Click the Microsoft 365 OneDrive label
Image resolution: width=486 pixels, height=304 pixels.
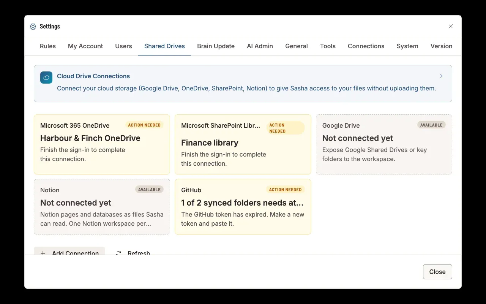(75, 125)
